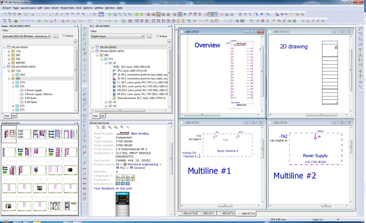This screenshot has height=223, width=366.
Task: Open the Project data menu
Action: click(x=67, y=8)
